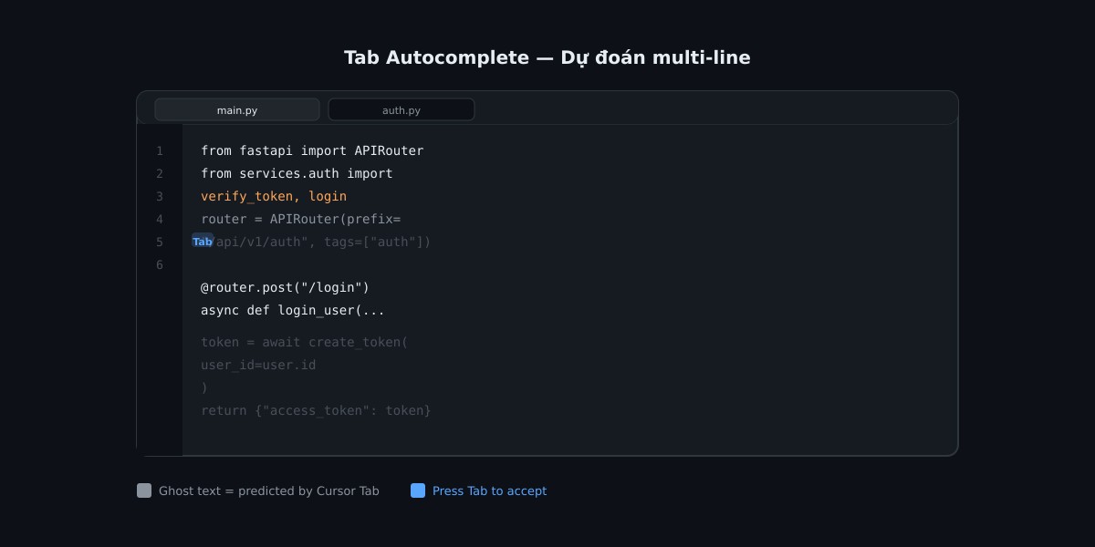This screenshot has width=1095, height=547.
Task: Click ghost text token = await create_token(
Action: click(305, 342)
